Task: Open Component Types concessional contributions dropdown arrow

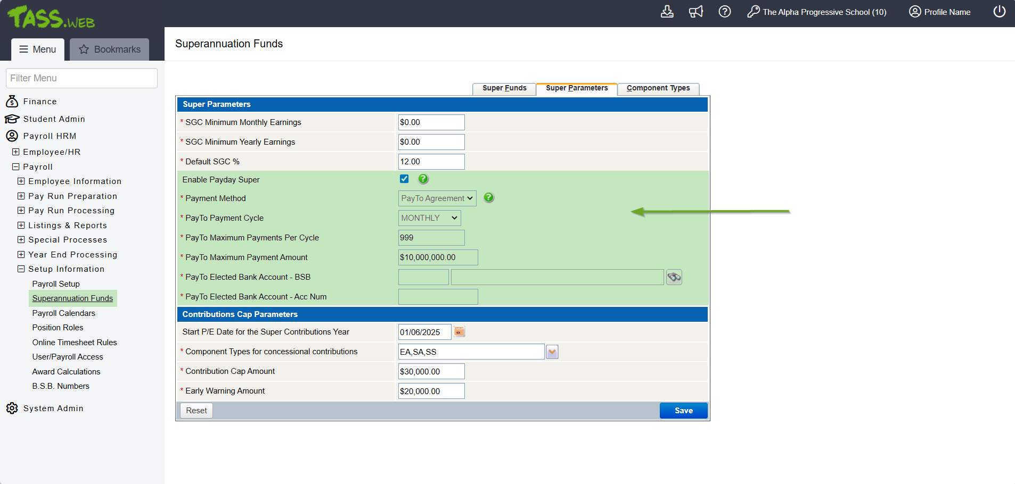Action: pyautogui.click(x=552, y=352)
